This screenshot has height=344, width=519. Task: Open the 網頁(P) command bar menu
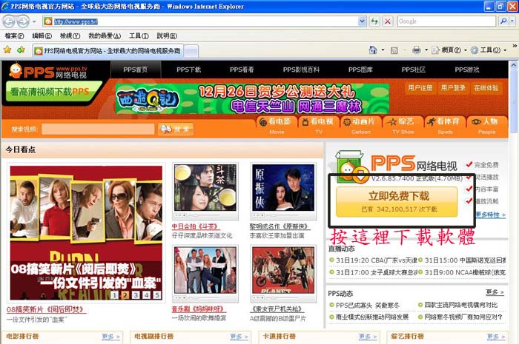tap(449, 50)
